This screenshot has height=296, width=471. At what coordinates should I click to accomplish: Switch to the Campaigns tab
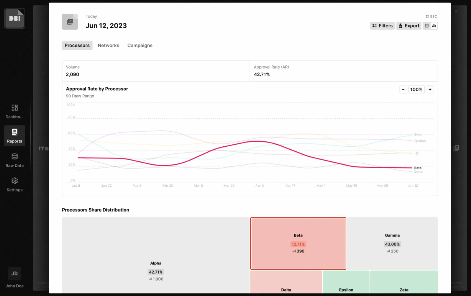(x=140, y=45)
